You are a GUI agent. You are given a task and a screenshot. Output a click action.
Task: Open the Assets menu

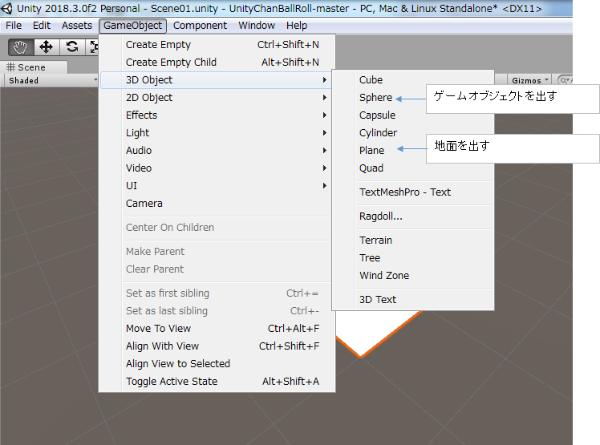coord(77,26)
